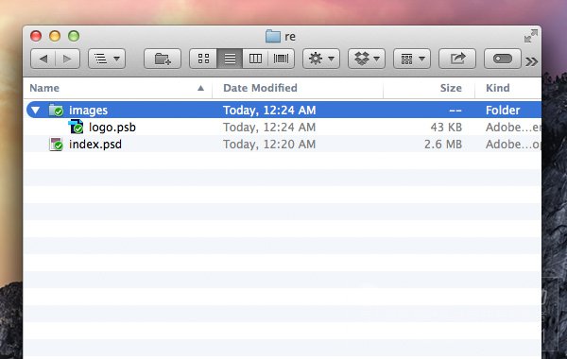Open the gear Action menu
This screenshot has width=567, height=359.
pyautogui.click(x=321, y=59)
